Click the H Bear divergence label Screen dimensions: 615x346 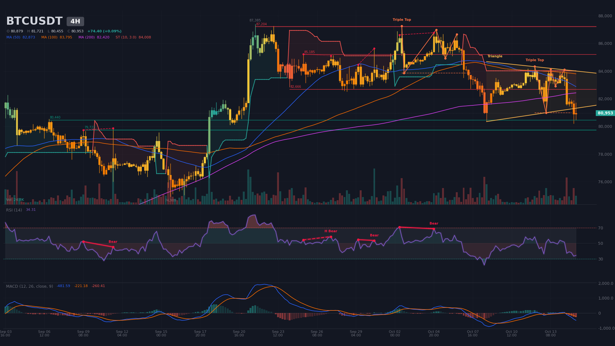331,231
